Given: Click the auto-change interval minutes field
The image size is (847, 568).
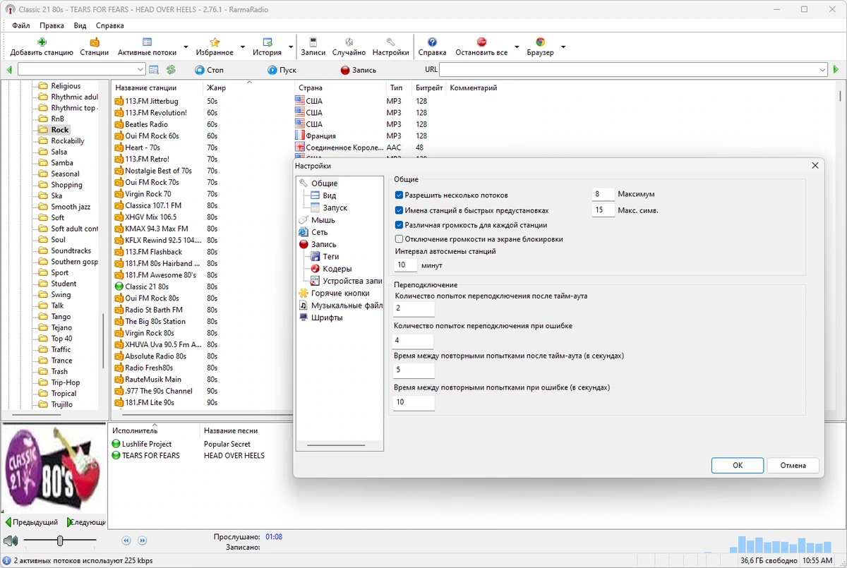Looking at the screenshot, I should pyautogui.click(x=406, y=265).
